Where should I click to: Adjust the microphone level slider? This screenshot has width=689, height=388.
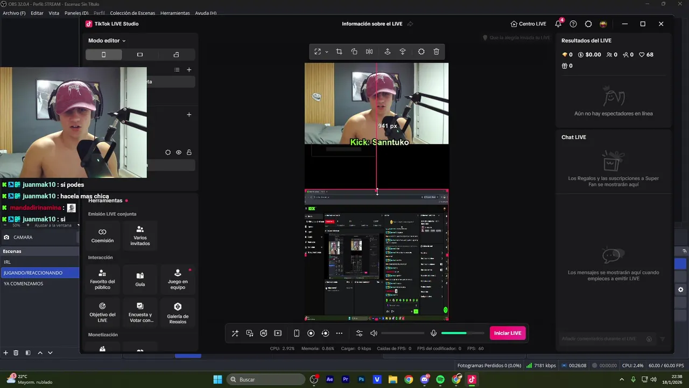462,333
